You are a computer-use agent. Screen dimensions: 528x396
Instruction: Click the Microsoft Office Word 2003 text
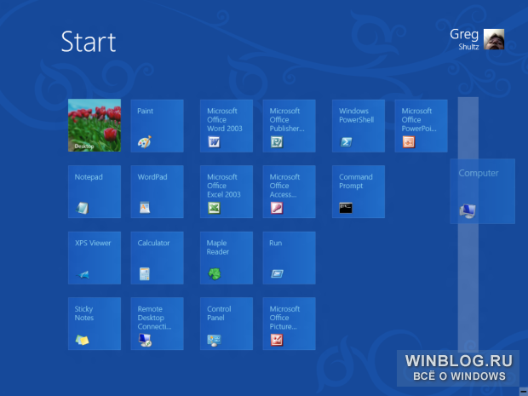(225, 119)
